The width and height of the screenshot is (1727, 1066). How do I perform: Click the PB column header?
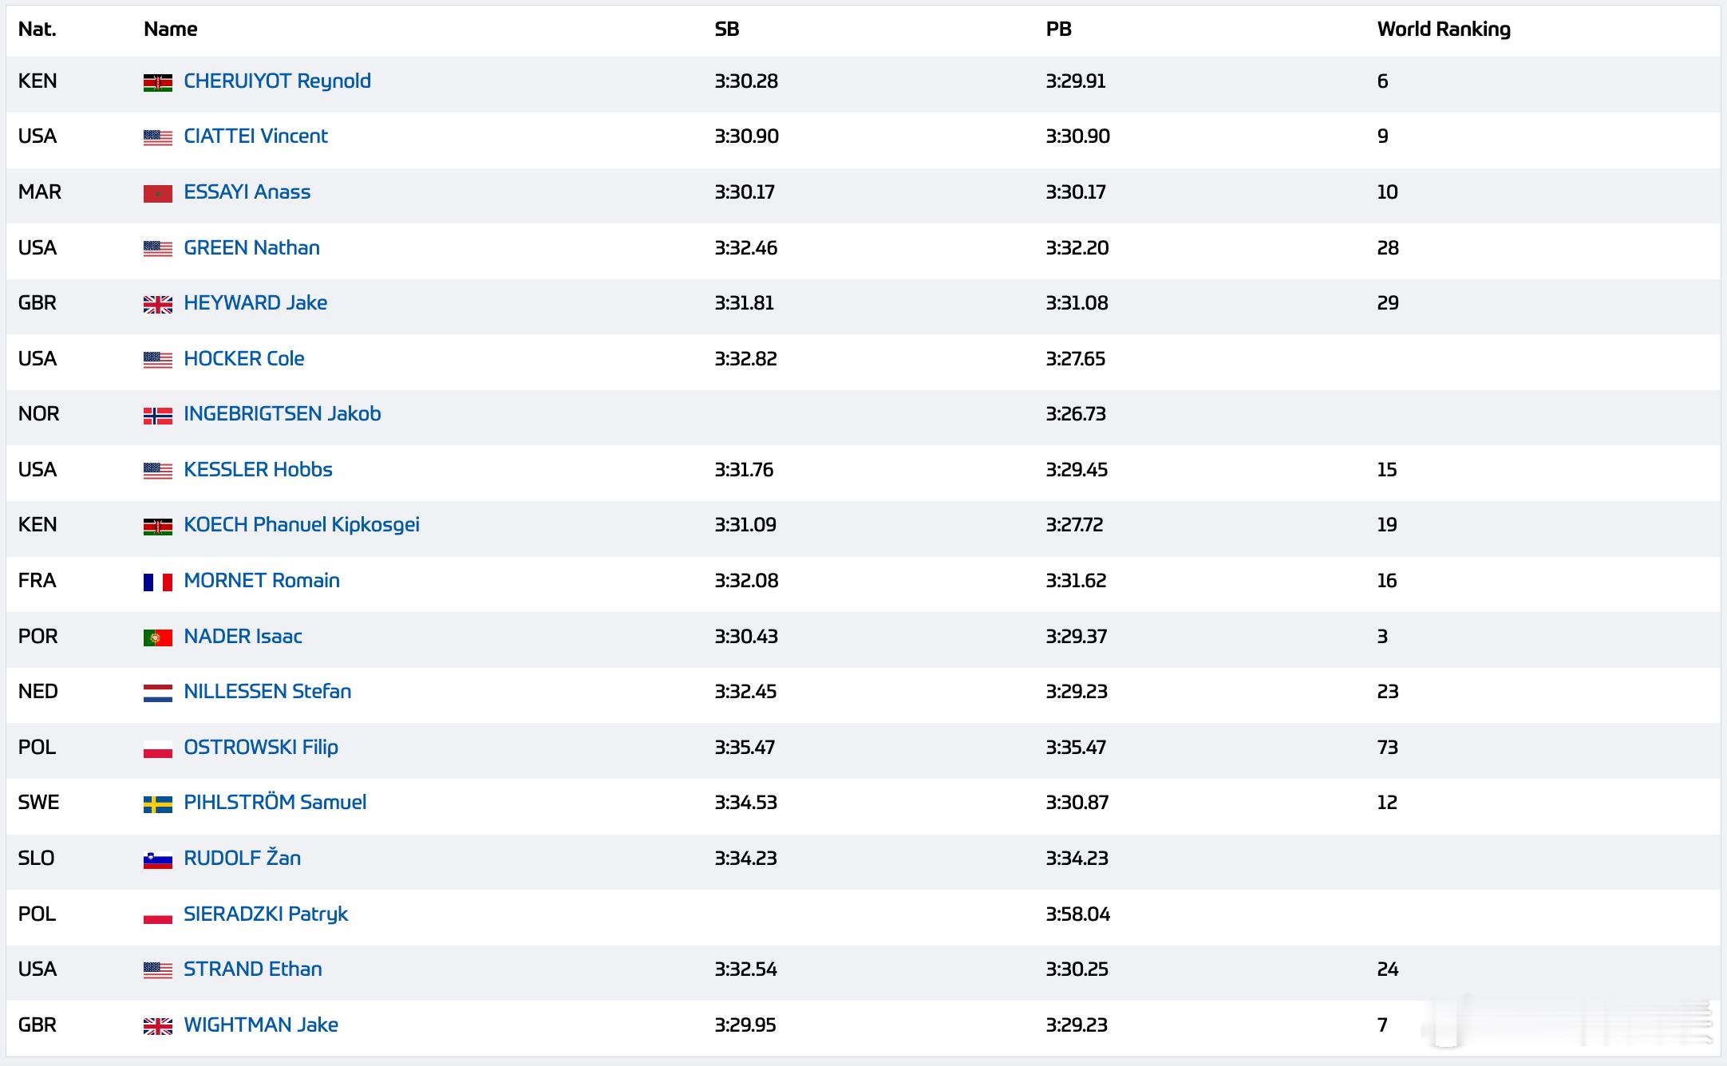[1058, 30]
